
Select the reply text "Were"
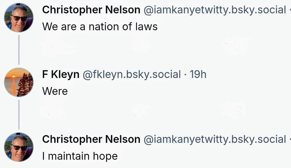[x=55, y=91]
